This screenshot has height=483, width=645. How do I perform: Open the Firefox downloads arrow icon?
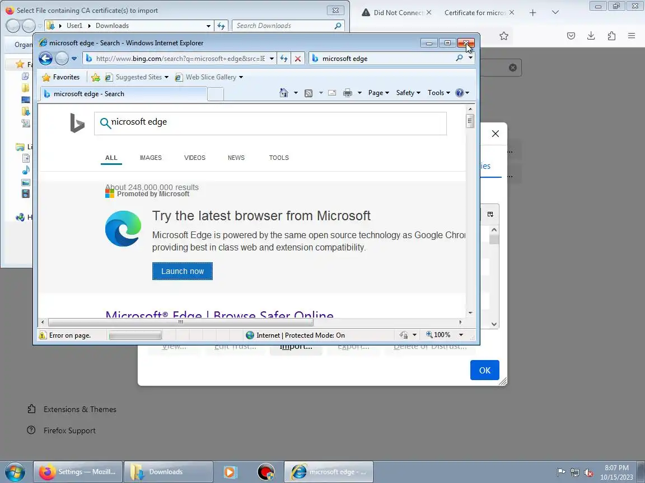click(x=591, y=36)
